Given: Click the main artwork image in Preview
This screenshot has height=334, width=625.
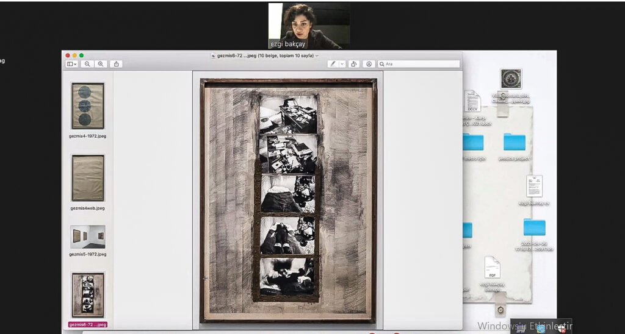Looking at the screenshot, I should tap(288, 201).
